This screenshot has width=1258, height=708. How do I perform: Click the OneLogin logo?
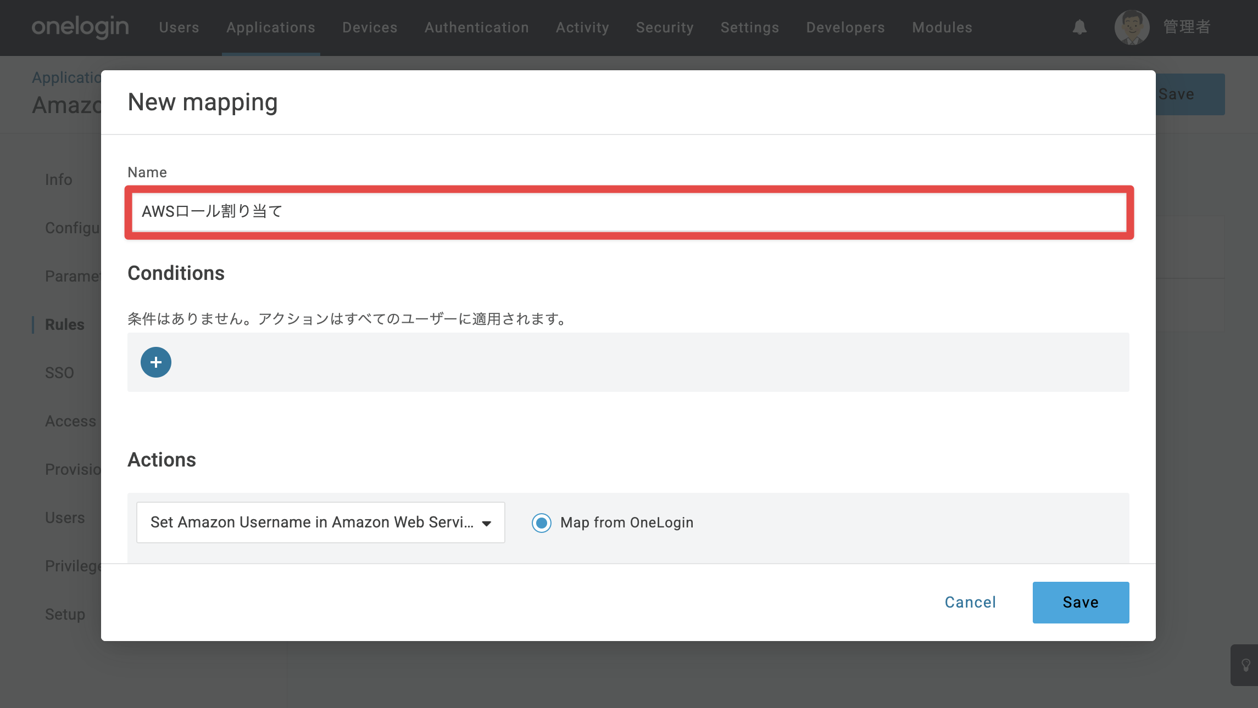coord(80,27)
